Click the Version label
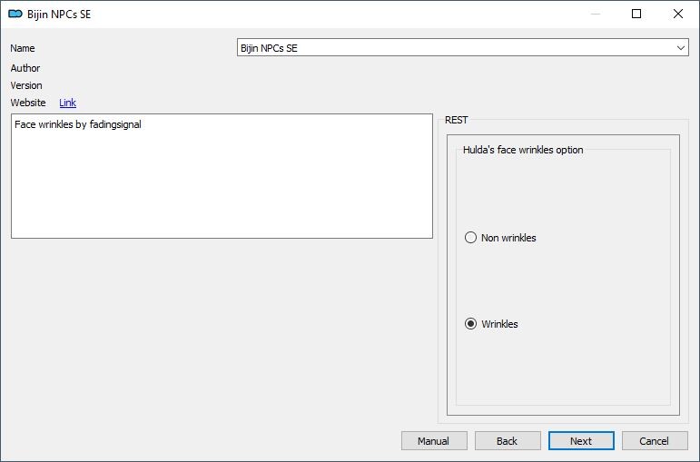Screen dimensions: 700x462 point(26,85)
